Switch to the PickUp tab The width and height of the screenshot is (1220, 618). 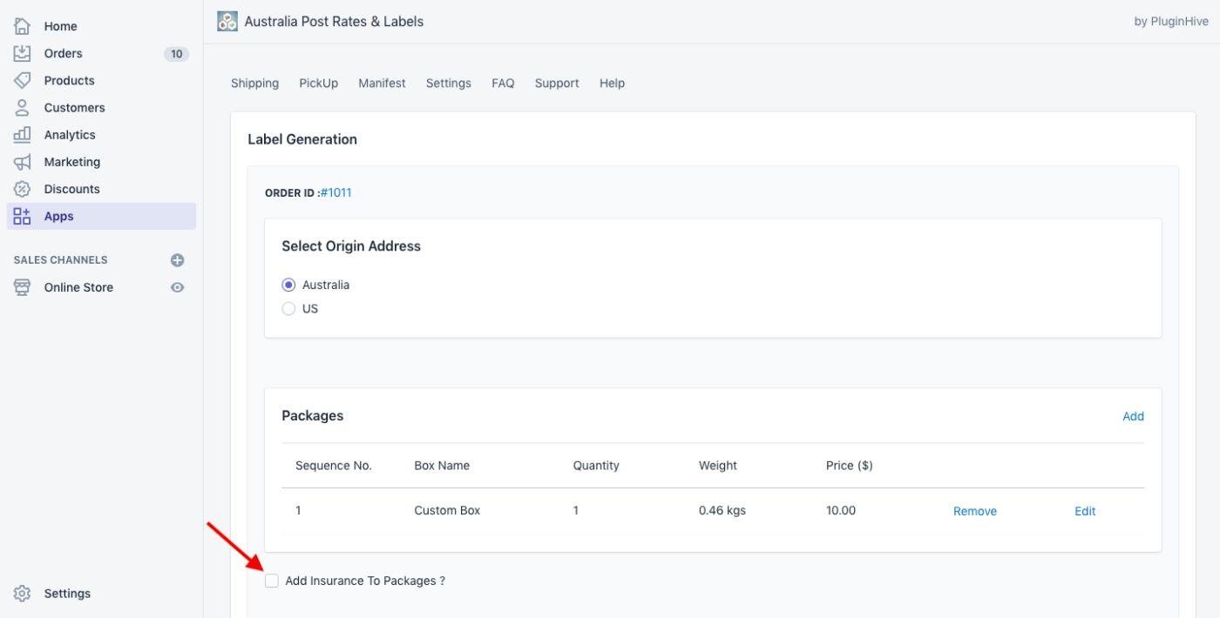pos(319,84)
